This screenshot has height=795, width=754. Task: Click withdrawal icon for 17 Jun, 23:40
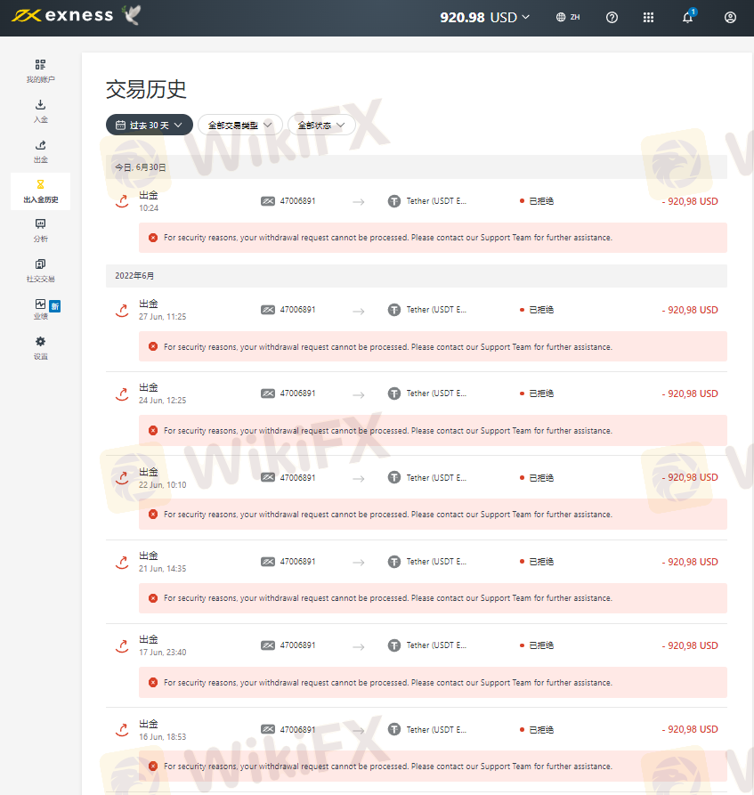pos(122,645)
